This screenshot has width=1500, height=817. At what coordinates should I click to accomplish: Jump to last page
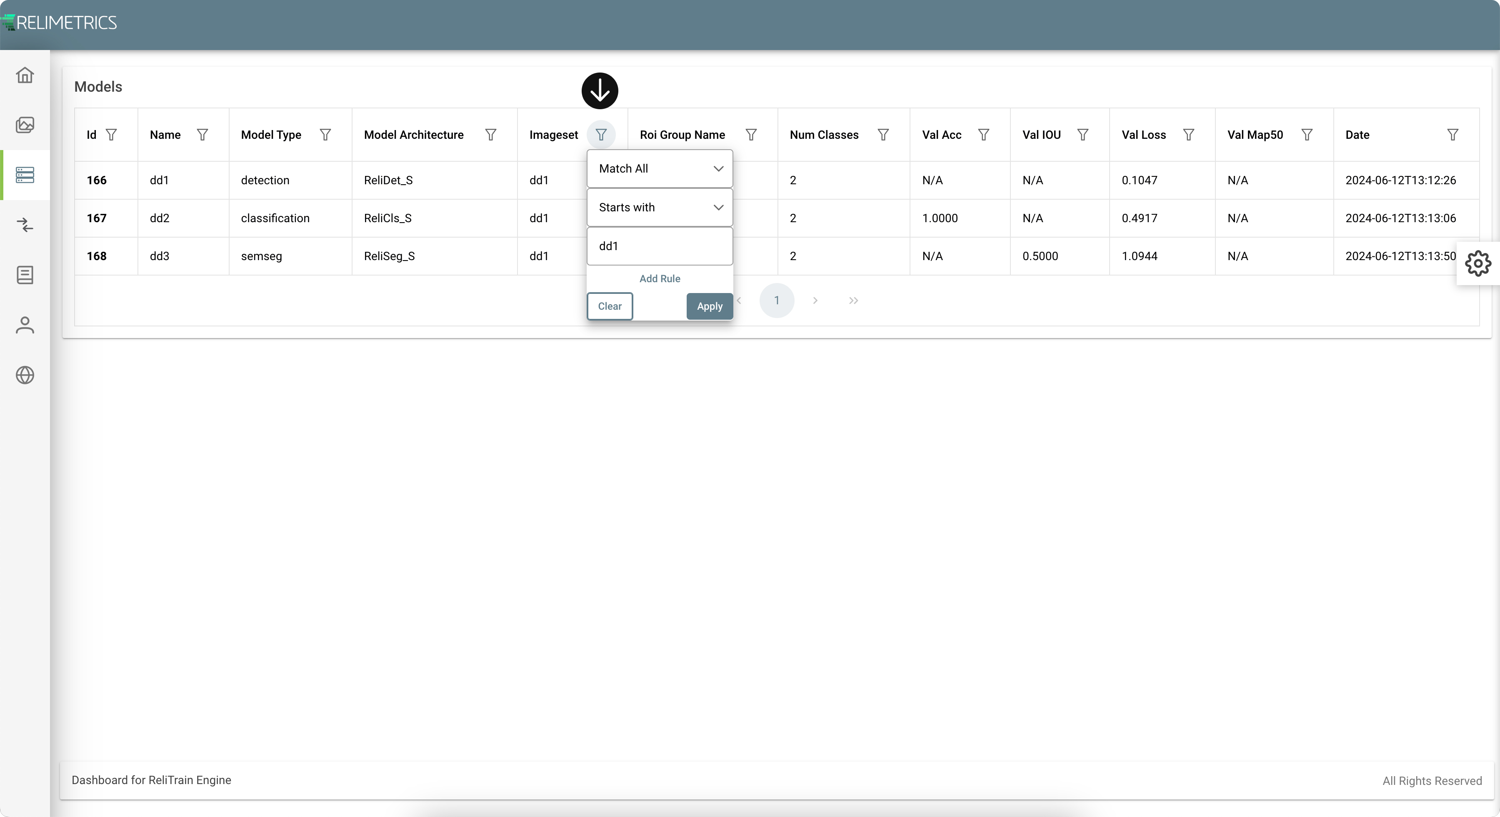853,301
